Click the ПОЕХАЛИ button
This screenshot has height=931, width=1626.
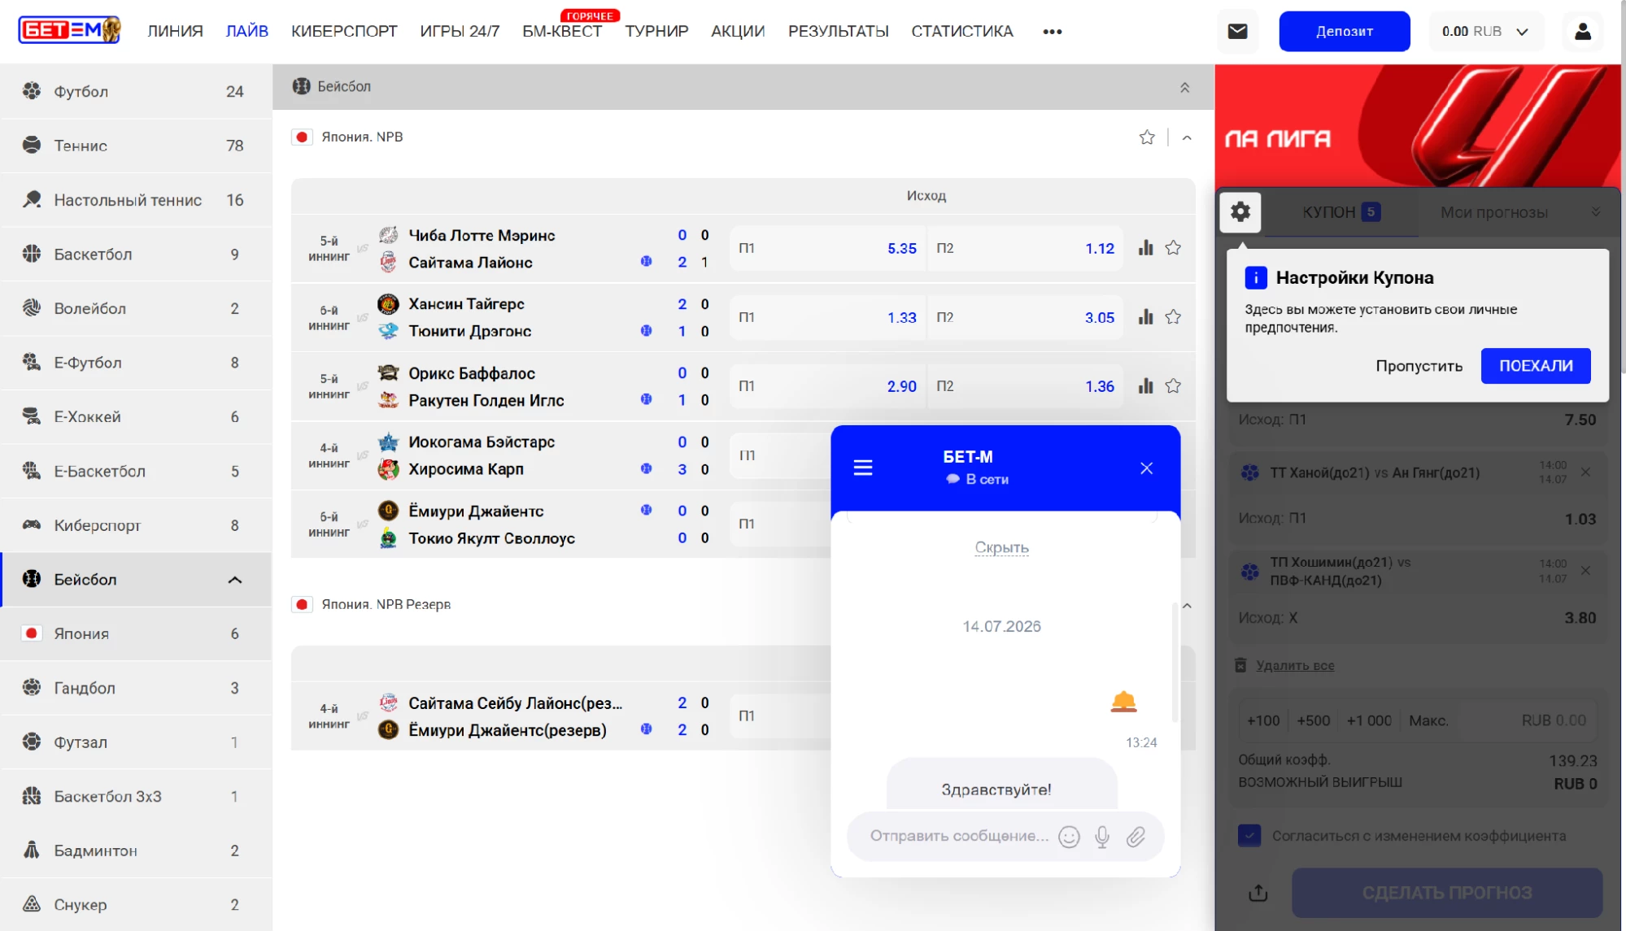coord(1535,366)
